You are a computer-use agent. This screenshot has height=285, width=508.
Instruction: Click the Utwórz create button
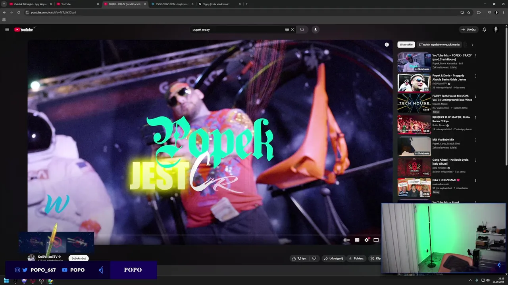469,30
